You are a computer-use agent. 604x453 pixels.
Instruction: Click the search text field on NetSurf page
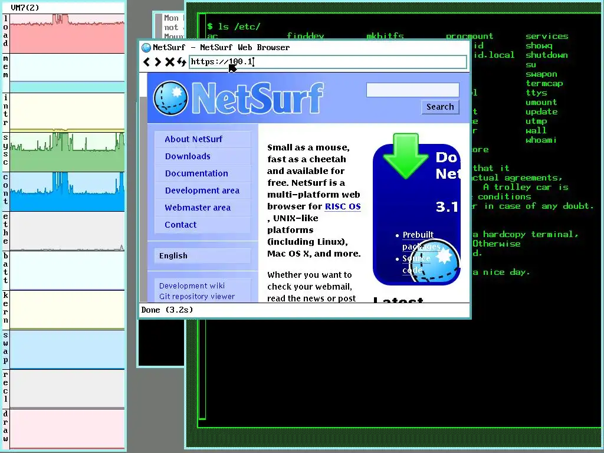(x=412, y=90)
